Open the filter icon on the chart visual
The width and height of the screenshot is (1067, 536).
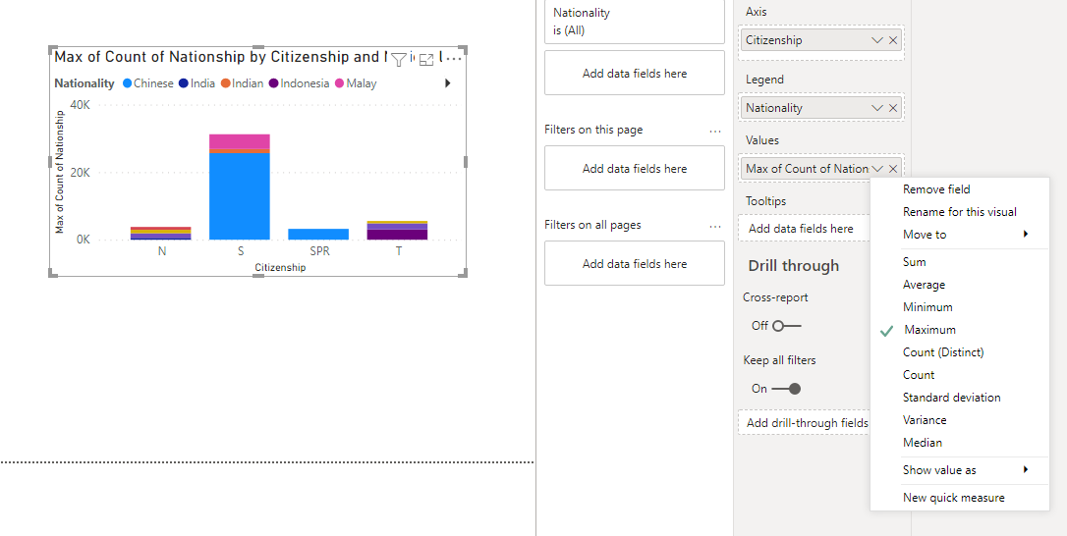tap(399, 59)
